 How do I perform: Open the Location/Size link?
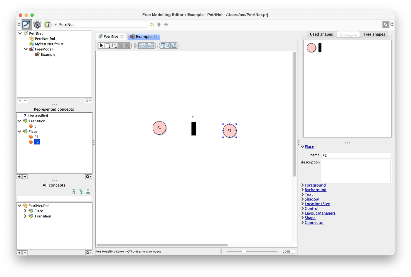click(x=317, y=204)
